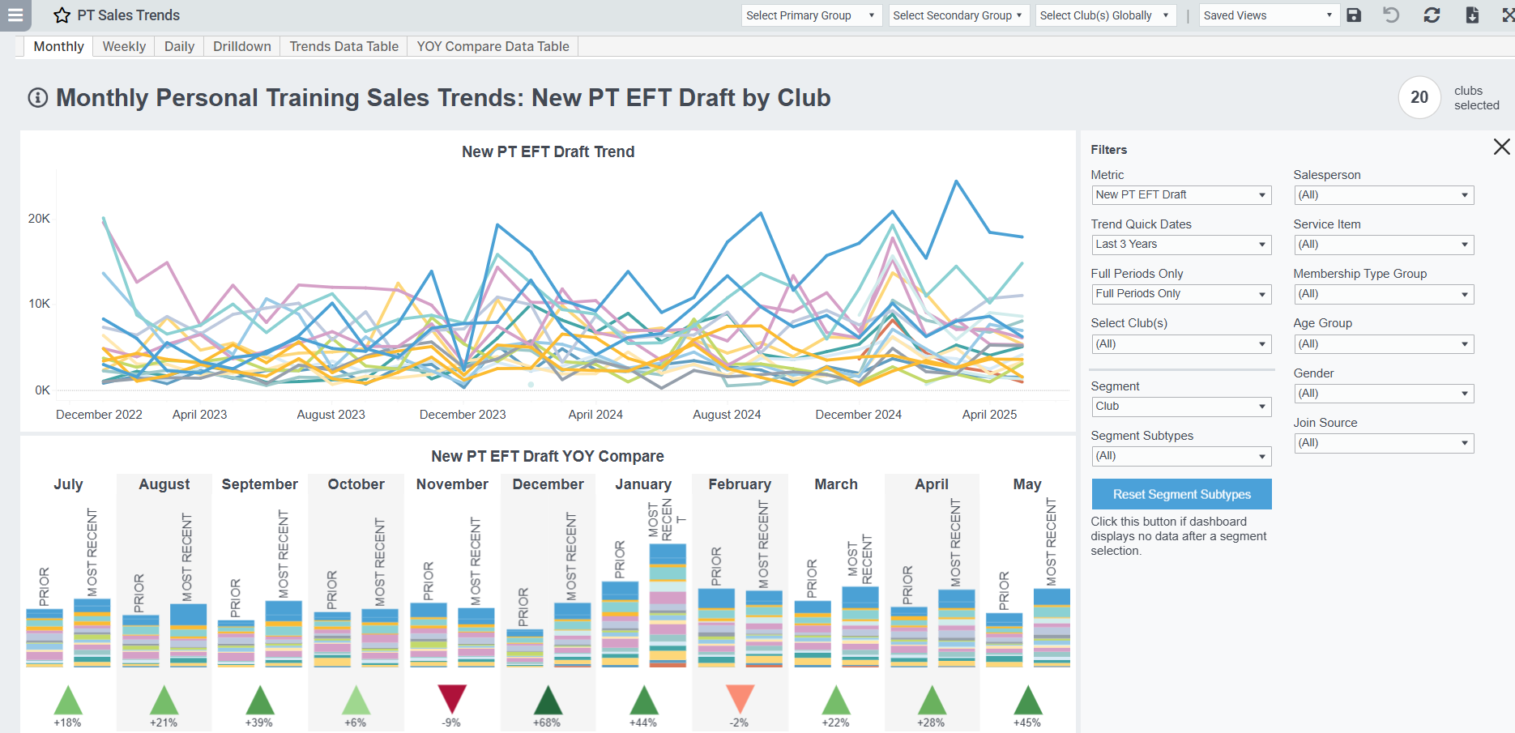This screenshot has height=733, width=1515.
Task: Open the YOY Compare Data Table tab
Action: tap(492, 46)
